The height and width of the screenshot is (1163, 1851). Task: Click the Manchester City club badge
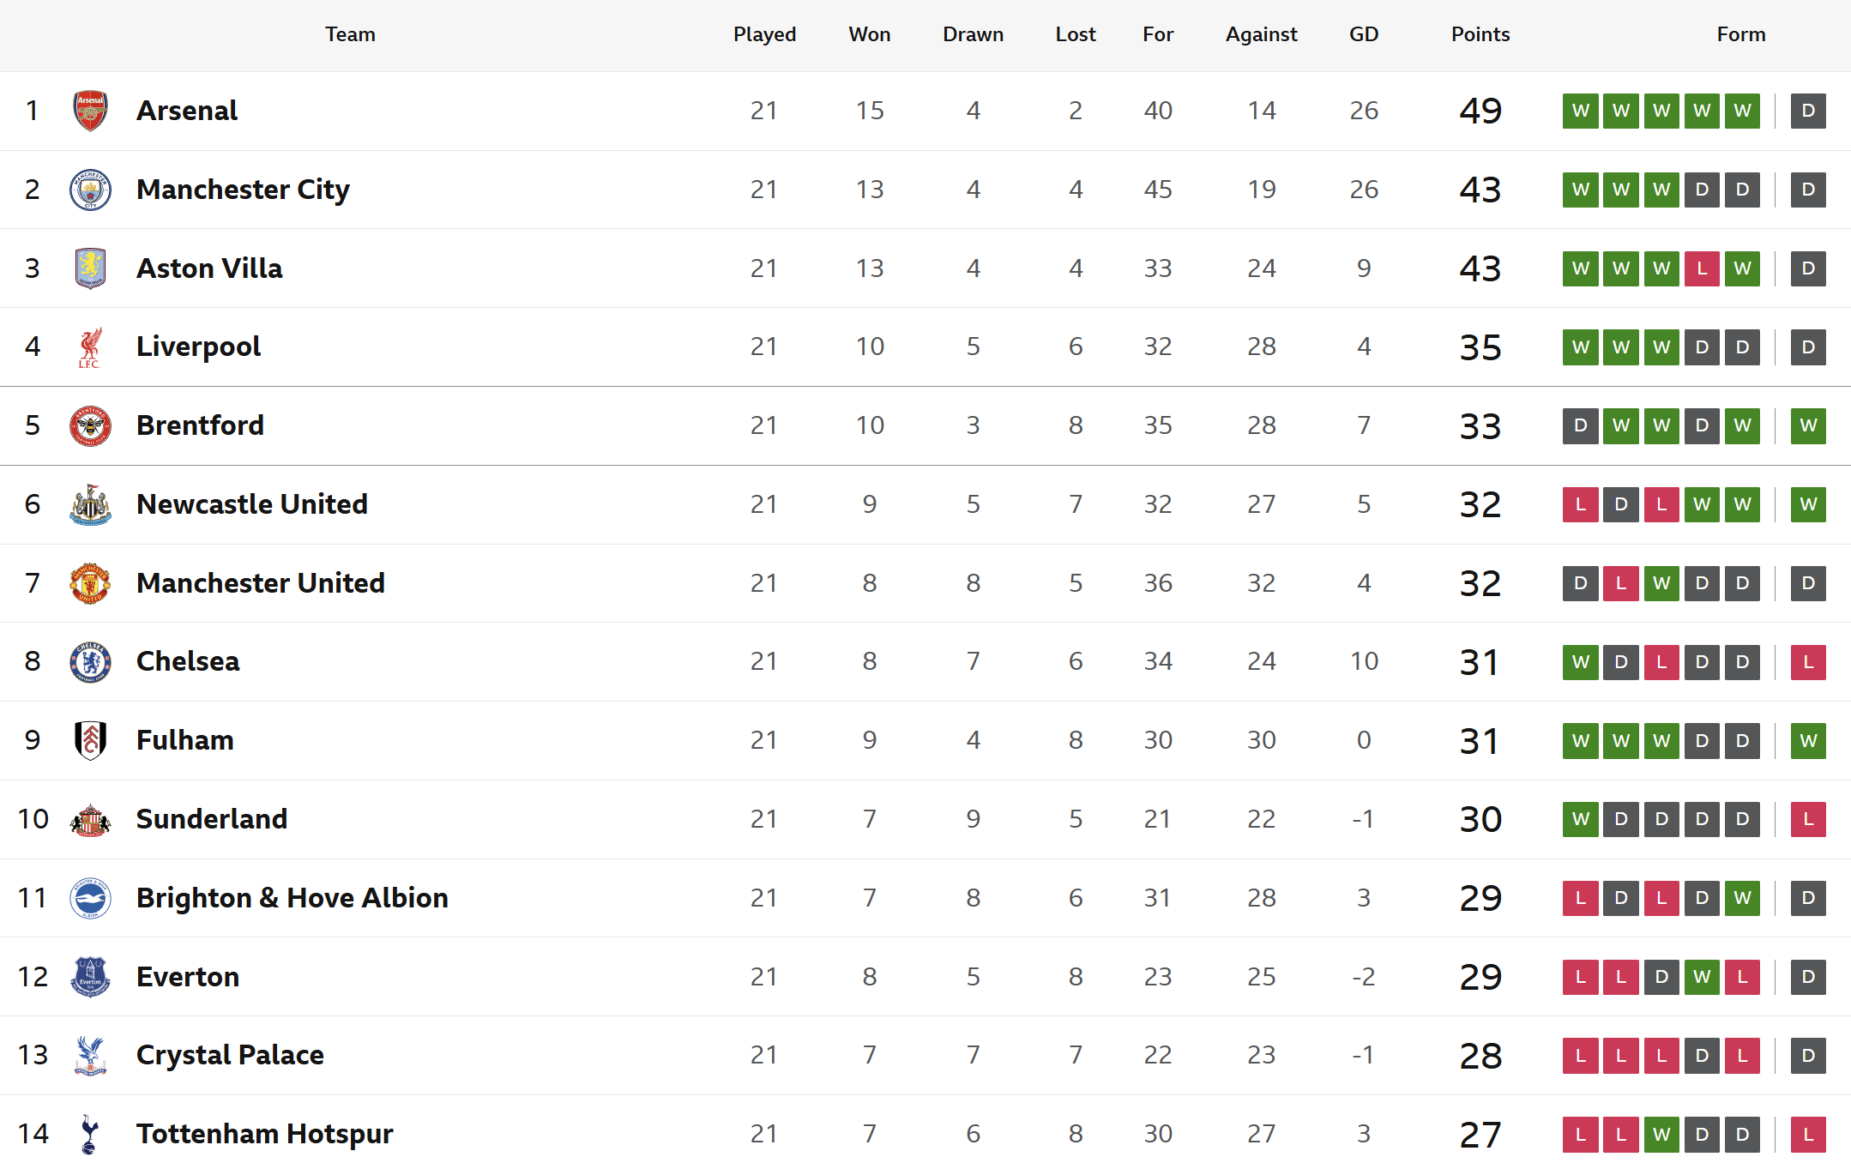click(x=90, y=190)
